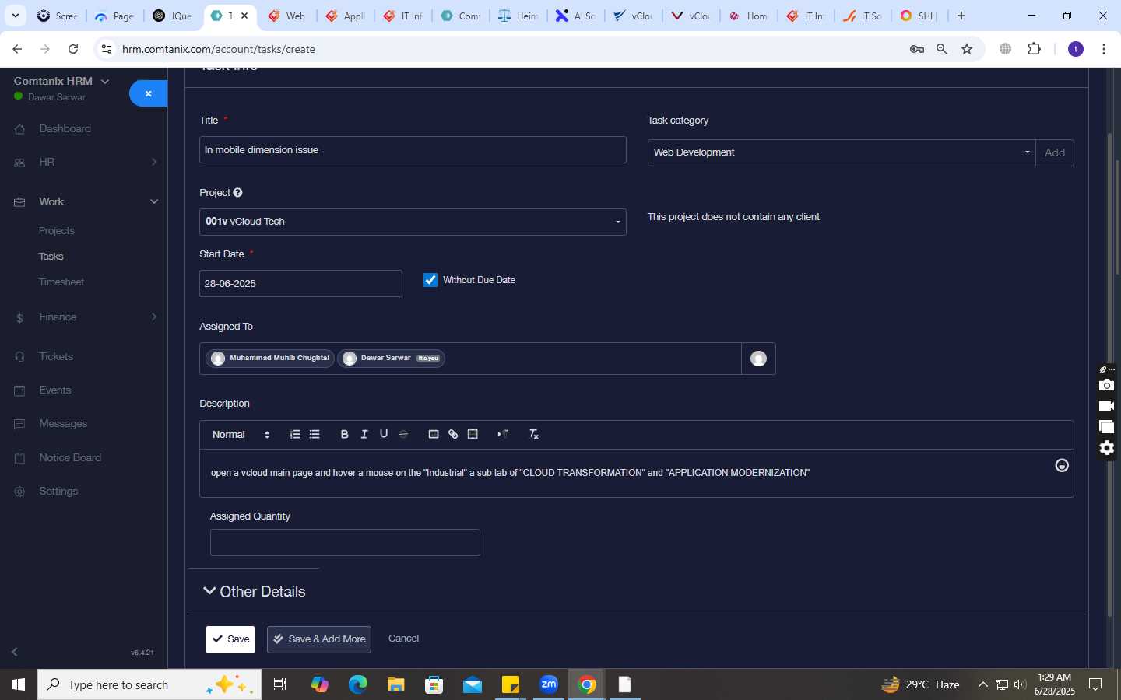This screenshot has width=1121, height=700.
Task: Click the Cancel link
Action: [403, 638]
